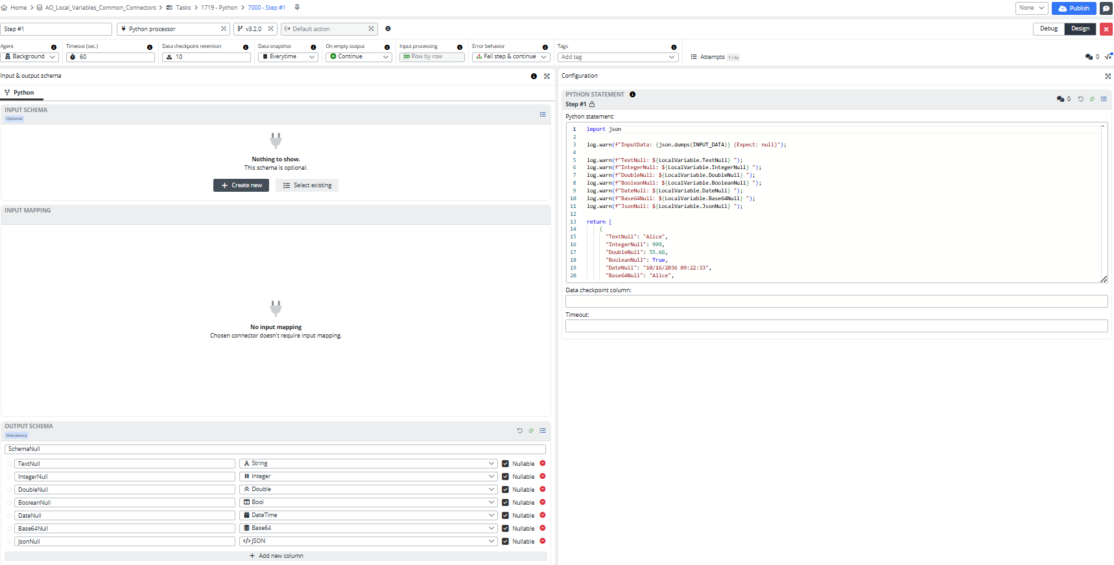Remove the TextNull column with red minus
This screenshot has height=565, width=1114.
[x=543, y=463]
